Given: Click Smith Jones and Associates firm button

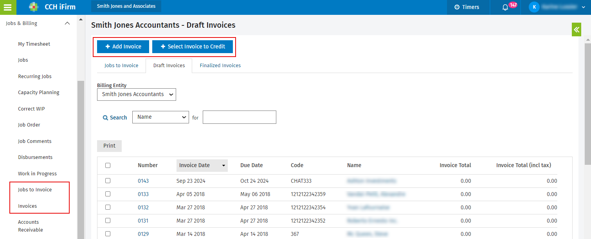Looking at the screenshot, I should pyautogui.click(x=126, y=6).
